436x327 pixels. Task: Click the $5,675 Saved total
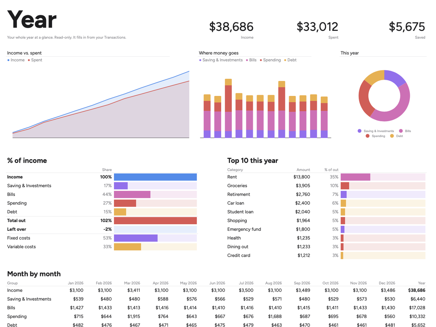click(407, 27)
